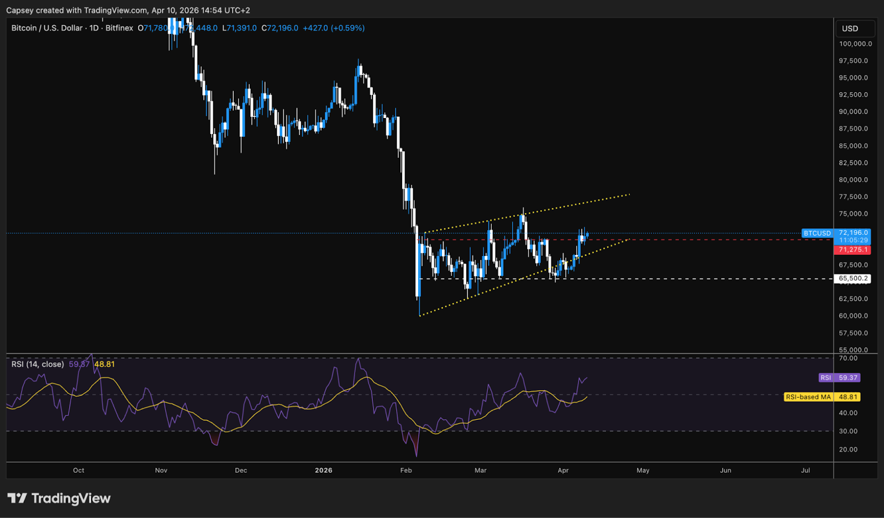Click the blue BTCUSD price tag
This screenshot has width=884, height=518.
click(x=817, y=233)
